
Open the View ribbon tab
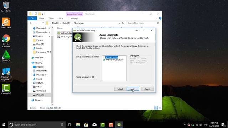tap(61, 18)
